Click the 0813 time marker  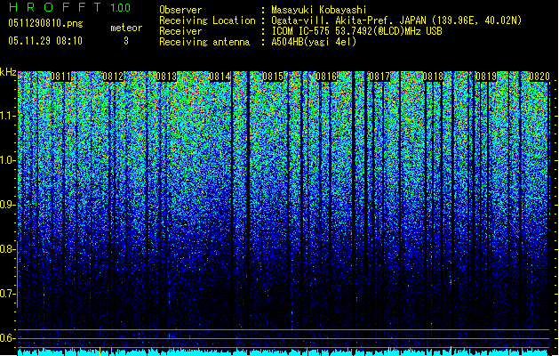[166, 77]
